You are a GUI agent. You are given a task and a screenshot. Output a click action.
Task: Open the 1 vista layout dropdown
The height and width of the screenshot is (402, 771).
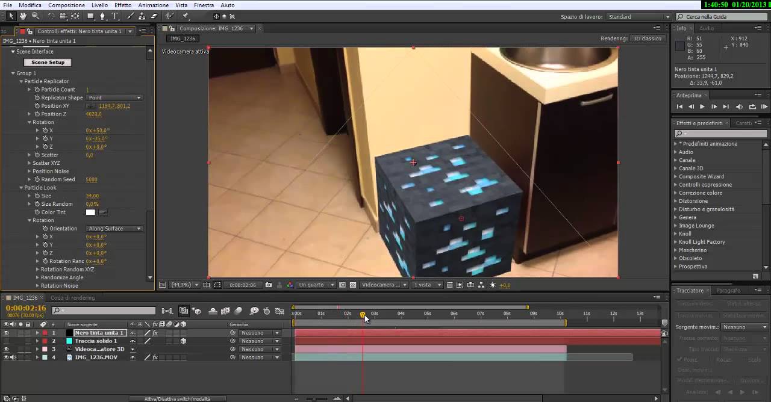click(x=427, y=285)
